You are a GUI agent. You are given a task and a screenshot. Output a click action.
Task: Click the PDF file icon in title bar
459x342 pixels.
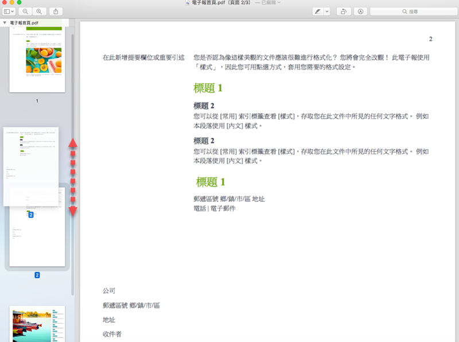tap(188, 3)
